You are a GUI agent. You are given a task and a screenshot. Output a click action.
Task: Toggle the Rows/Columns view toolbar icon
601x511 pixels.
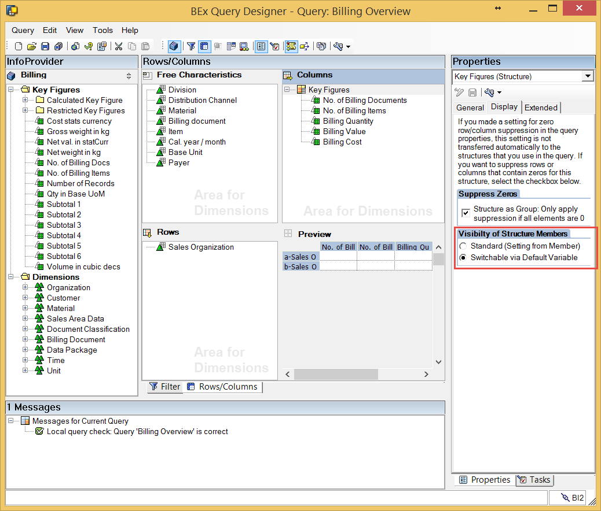pyautogui.click(x=204, y=46)
